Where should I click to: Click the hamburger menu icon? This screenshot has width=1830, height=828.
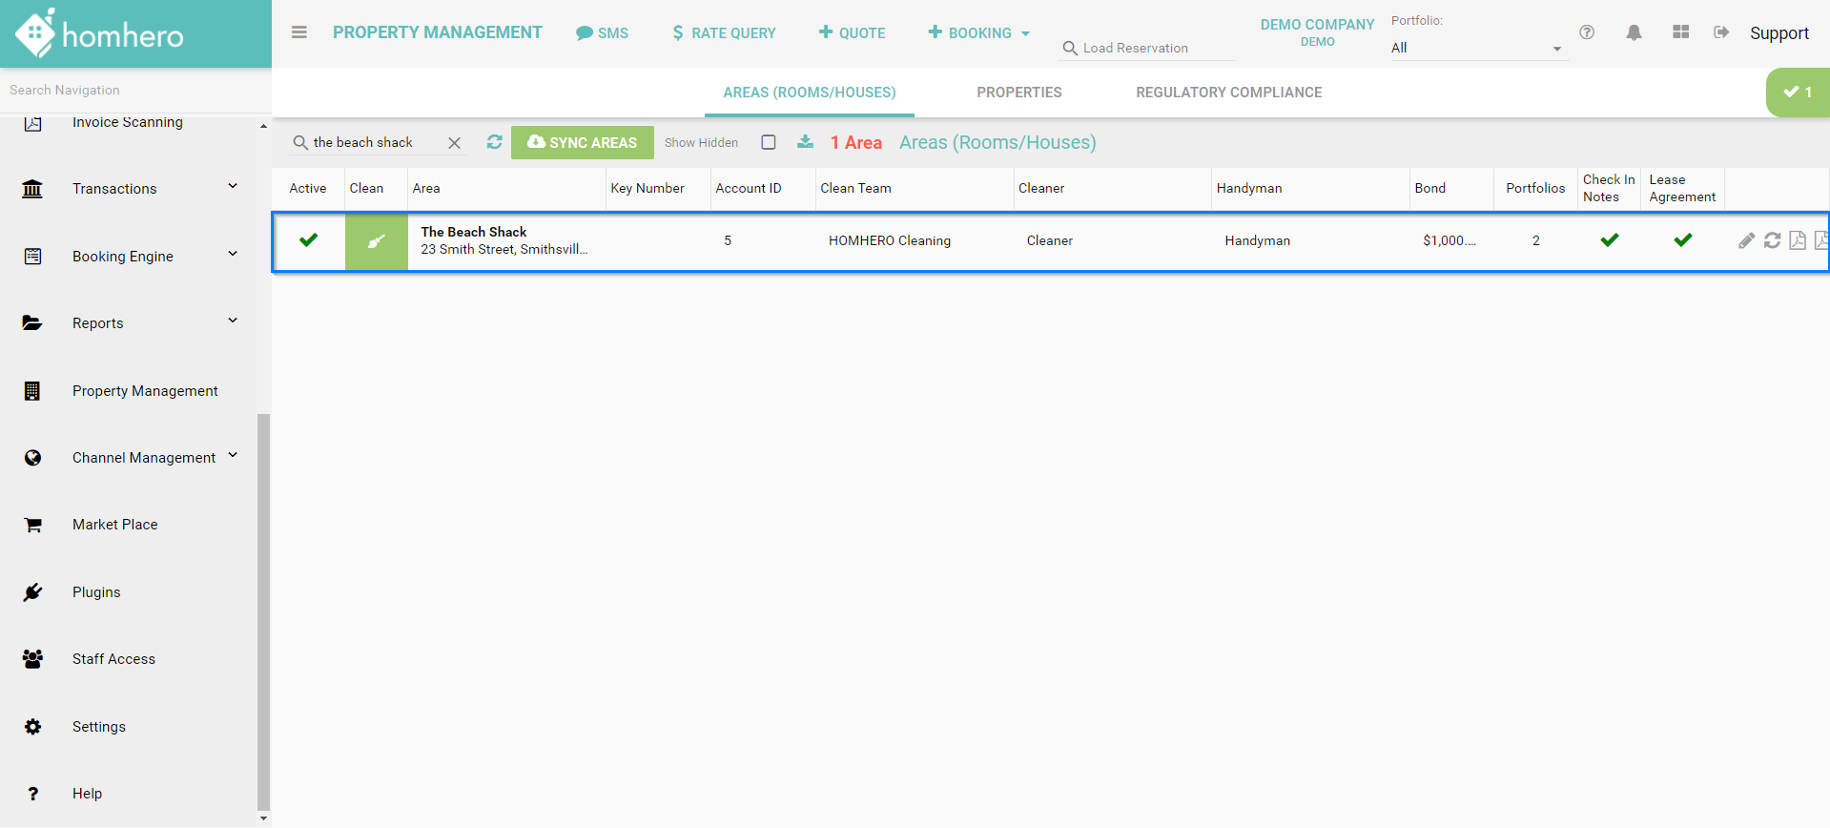coord(298,32)
